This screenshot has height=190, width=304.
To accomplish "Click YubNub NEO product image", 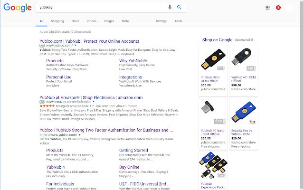I will (213, 60).
